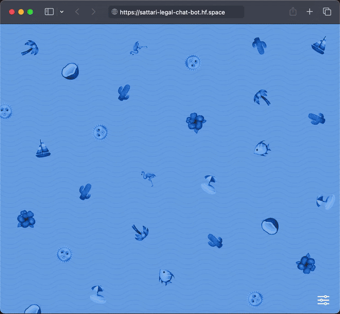This screenshot has height=314, width=340.
Task: Click the sailboat emoji in the top-right corner
Action: click(x=320, y=45)
